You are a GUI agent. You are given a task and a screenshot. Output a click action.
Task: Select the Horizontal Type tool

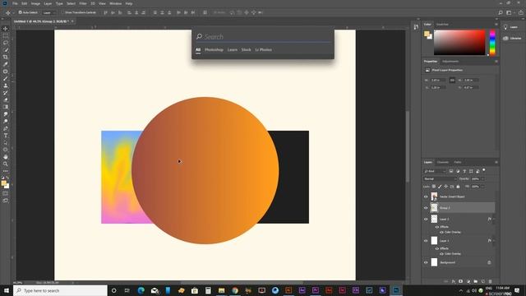6,136
